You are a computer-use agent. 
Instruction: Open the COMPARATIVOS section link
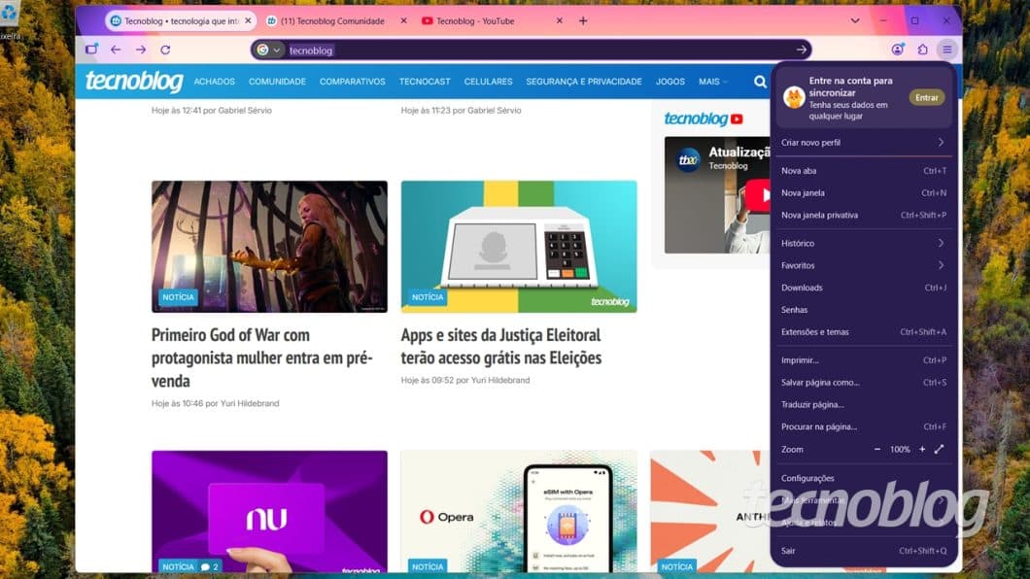point(352,82)
